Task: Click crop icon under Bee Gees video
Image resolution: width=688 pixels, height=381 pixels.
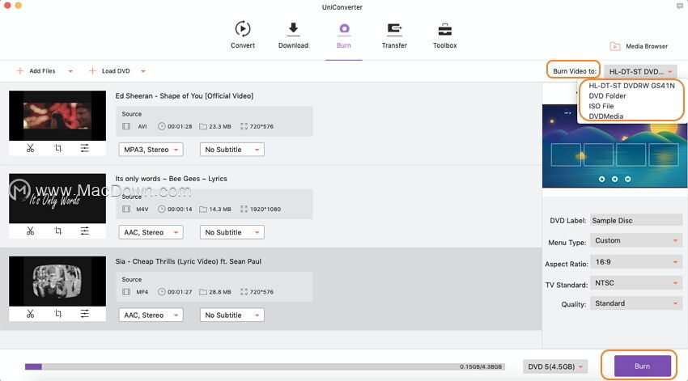Action: 58,231
